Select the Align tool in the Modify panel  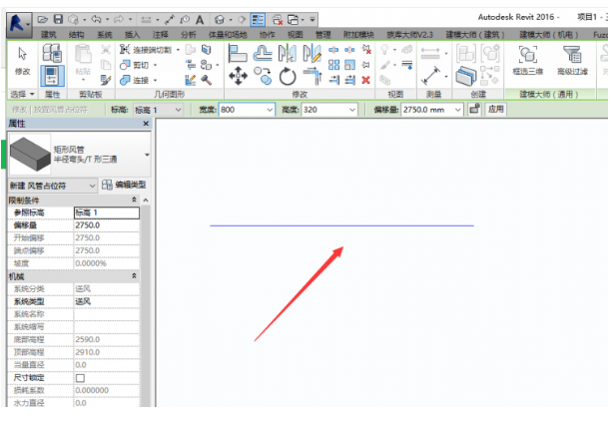pyautogui.click(x=238, y=53)
